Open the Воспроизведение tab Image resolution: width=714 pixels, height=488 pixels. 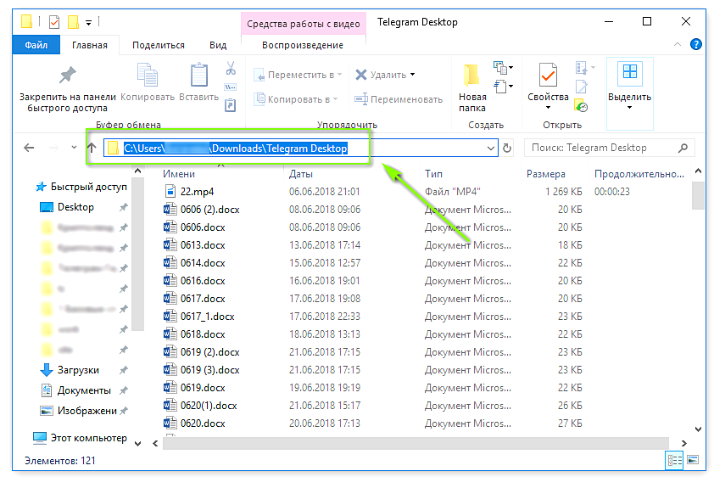(x=303, y=45)
